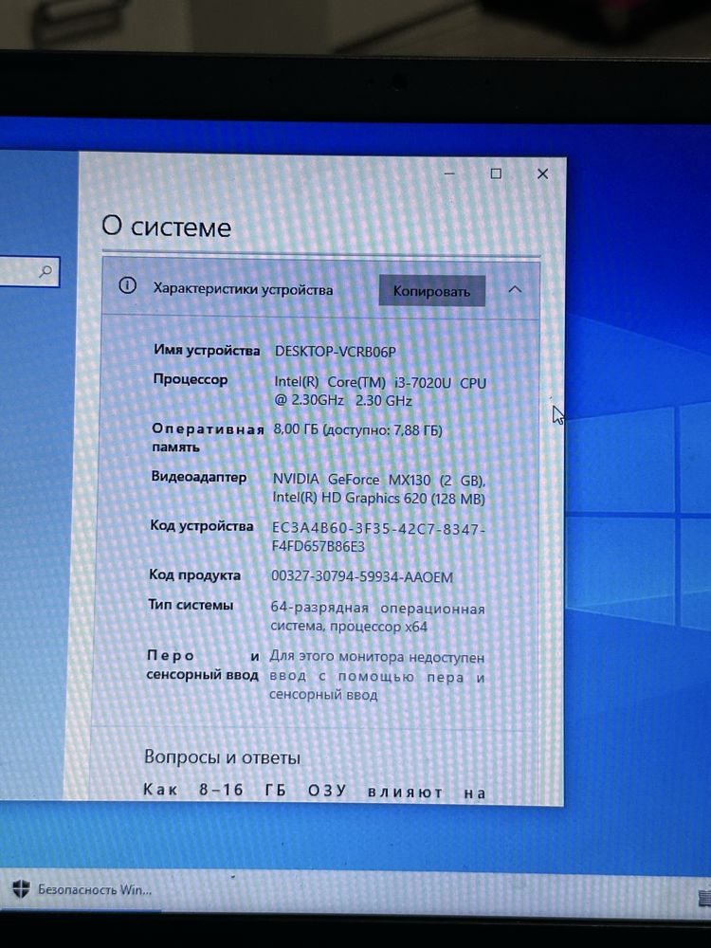Open the Как 8–16 ГБ ОЗУ влияют link
Screen dimensions: 711x948
pos(315,791)
